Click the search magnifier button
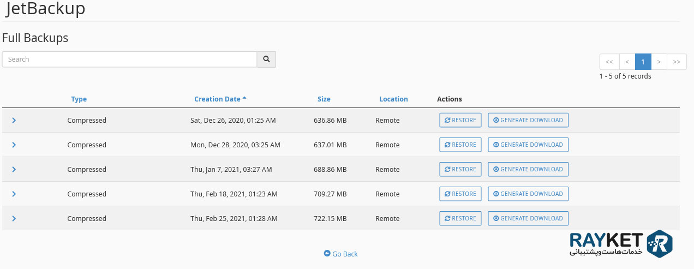694x269 pixels. tap(266, 59)
